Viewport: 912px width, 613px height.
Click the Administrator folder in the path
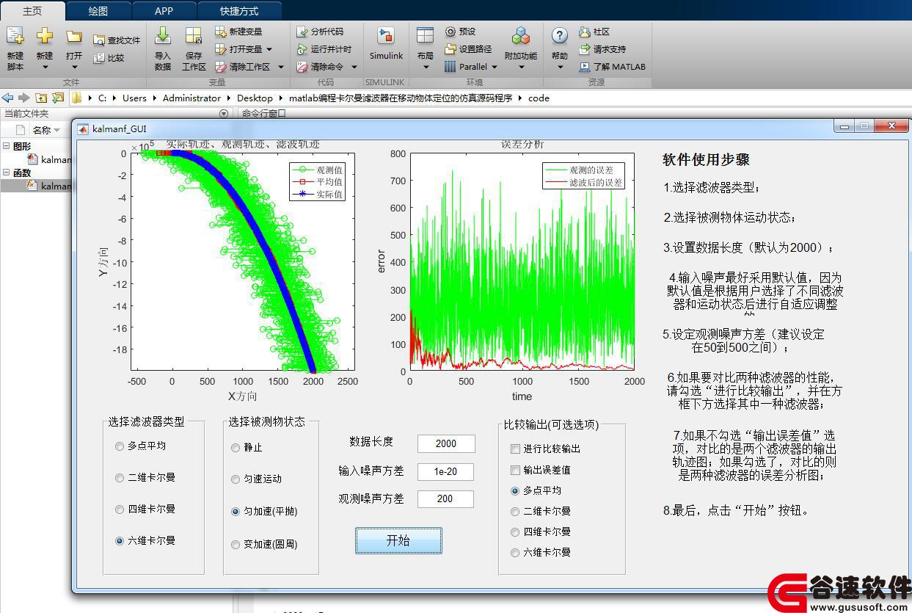coord(191,98)
